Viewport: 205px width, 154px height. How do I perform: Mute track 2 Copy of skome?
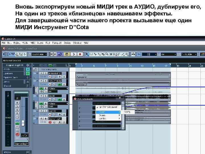41,81
